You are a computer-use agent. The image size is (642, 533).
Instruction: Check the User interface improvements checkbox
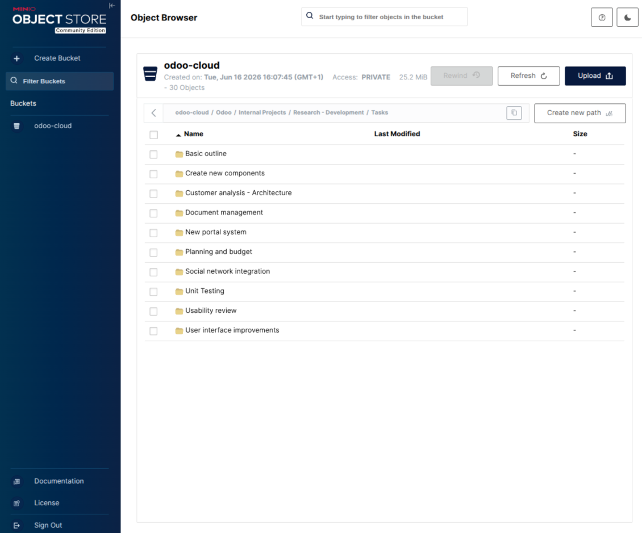153,331
